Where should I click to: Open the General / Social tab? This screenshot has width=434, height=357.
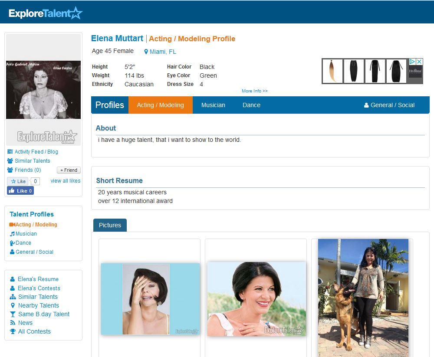[389, 105]
